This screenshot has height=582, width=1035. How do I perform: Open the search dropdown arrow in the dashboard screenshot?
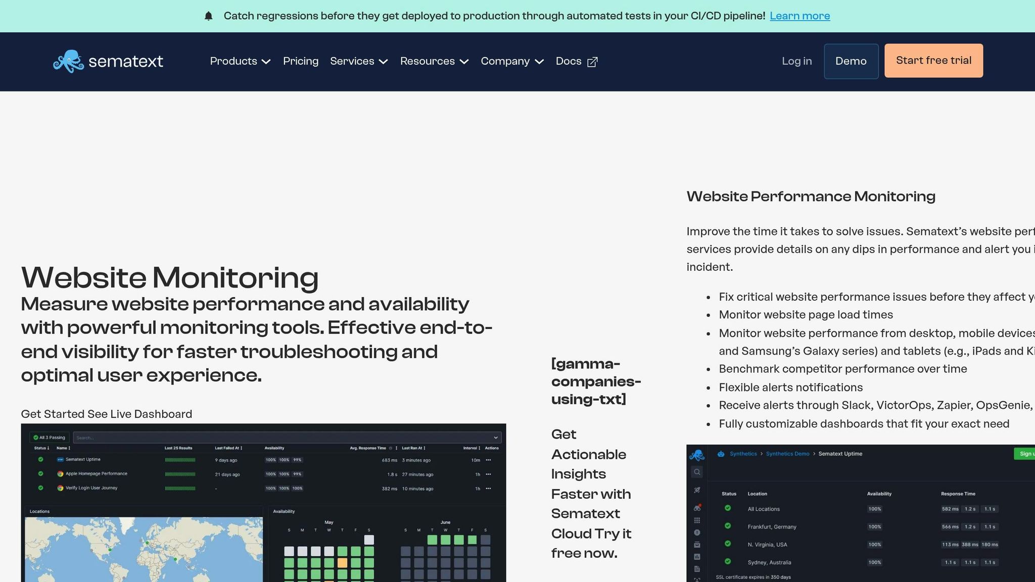point(496,438)
